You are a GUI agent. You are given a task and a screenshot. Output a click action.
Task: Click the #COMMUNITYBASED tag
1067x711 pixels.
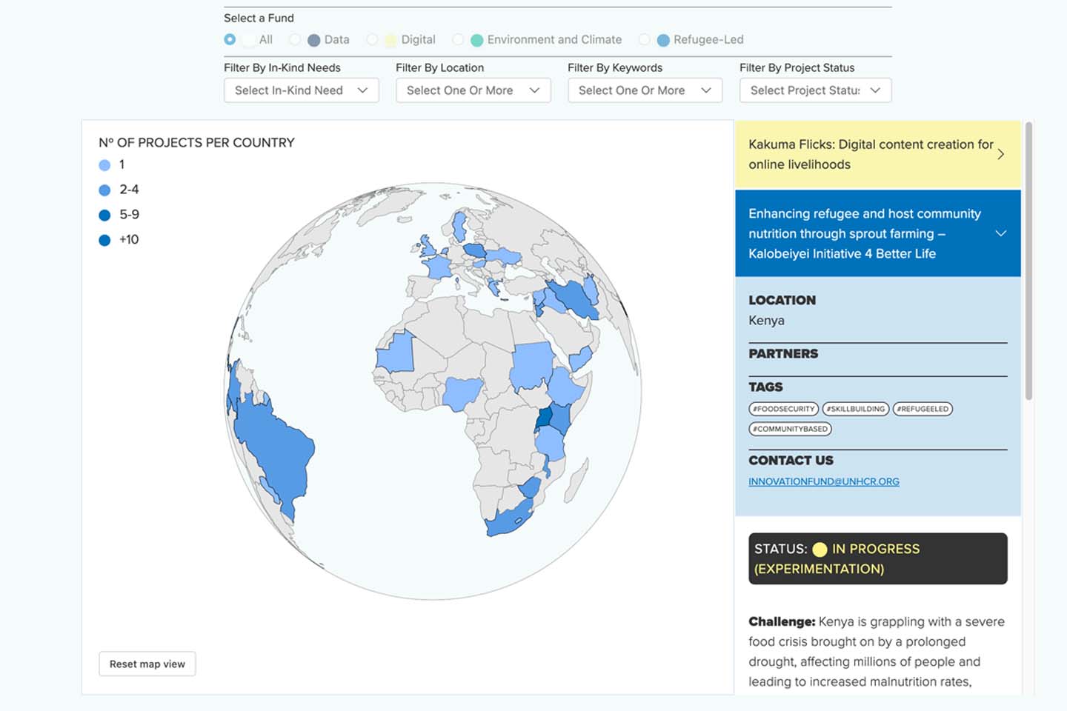[x=790, y=429]
